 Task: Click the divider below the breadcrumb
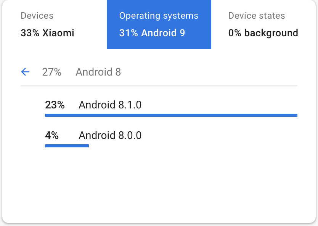click(x=159, y=85)
